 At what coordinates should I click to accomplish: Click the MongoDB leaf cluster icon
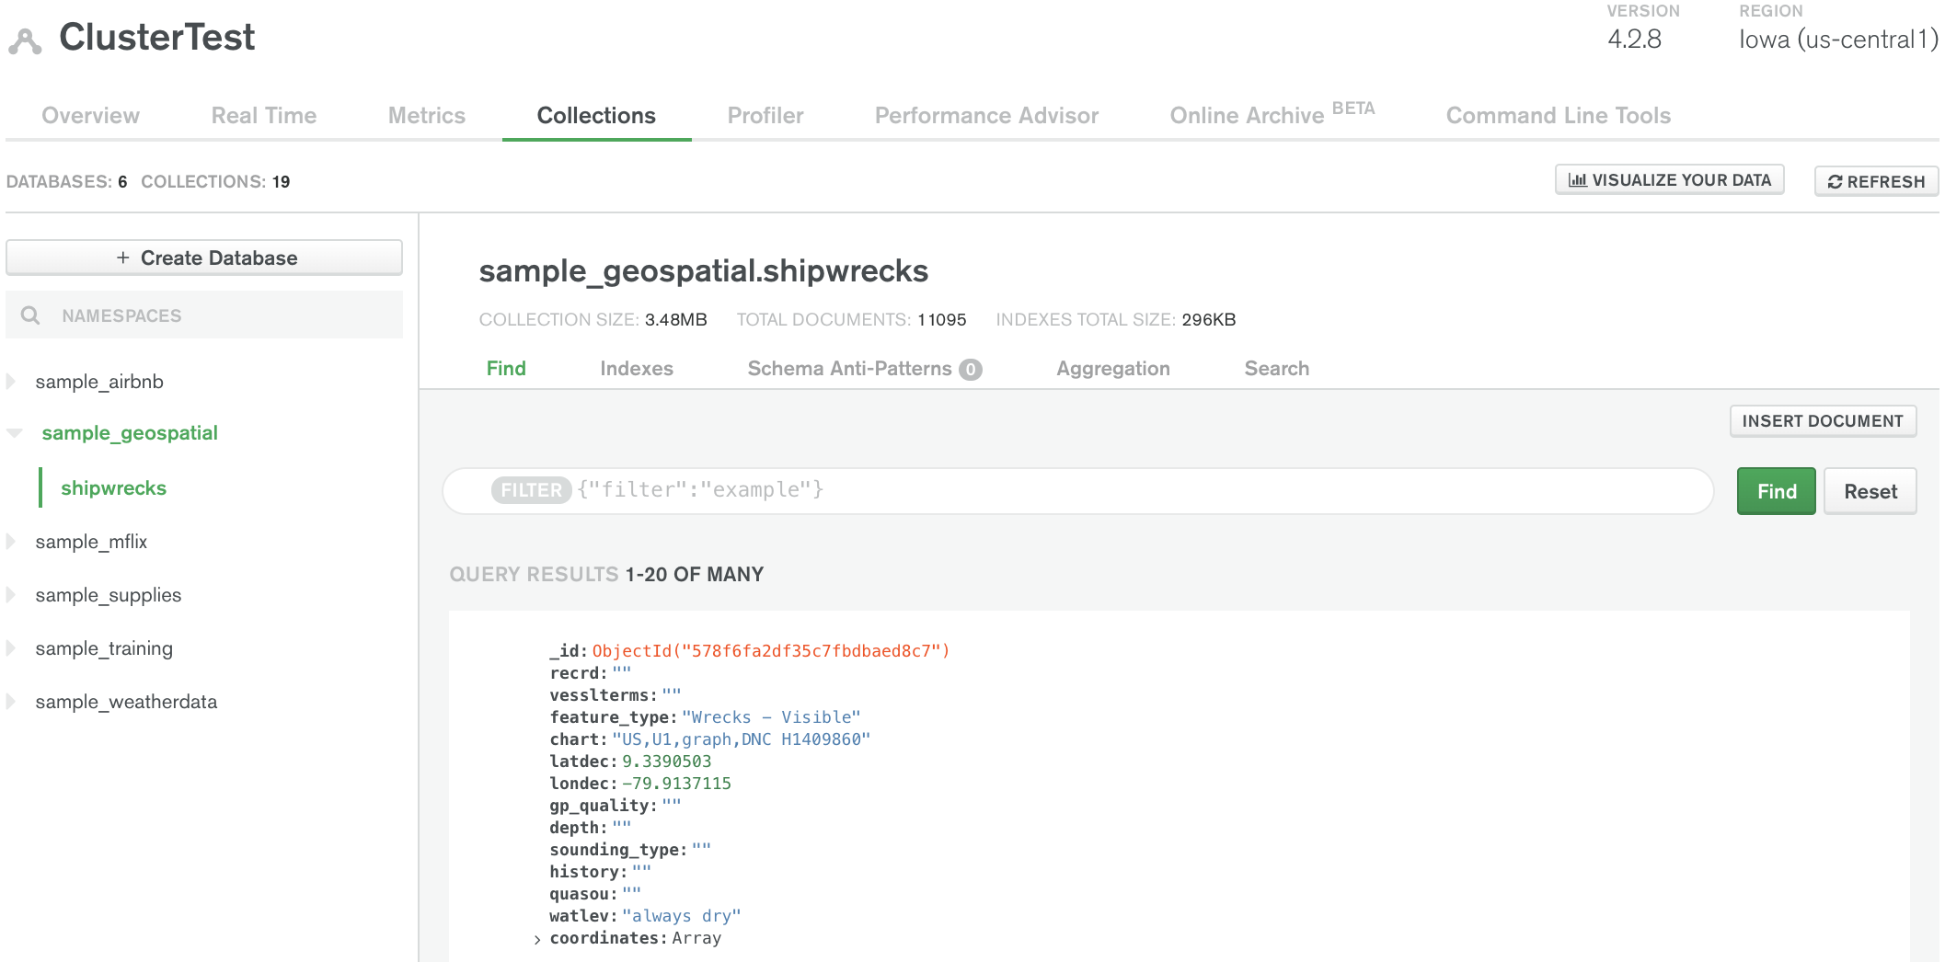[25, 39]
